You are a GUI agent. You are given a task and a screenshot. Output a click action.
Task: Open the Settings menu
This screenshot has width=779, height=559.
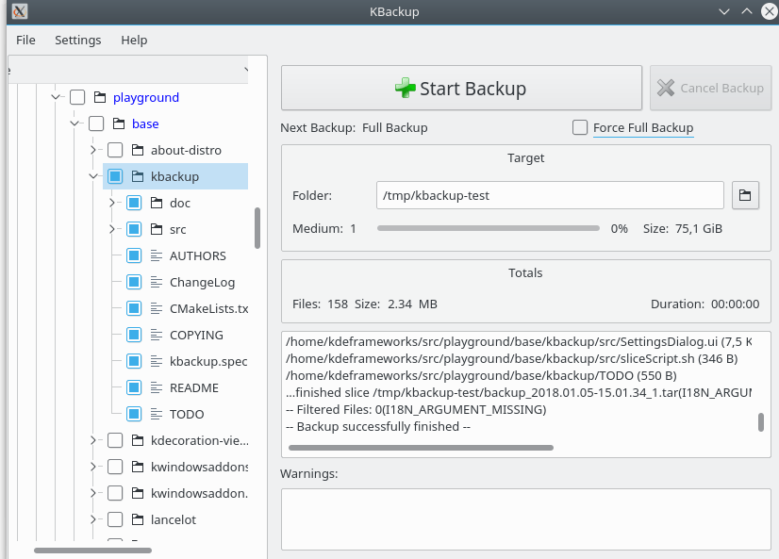click(77, 41)
